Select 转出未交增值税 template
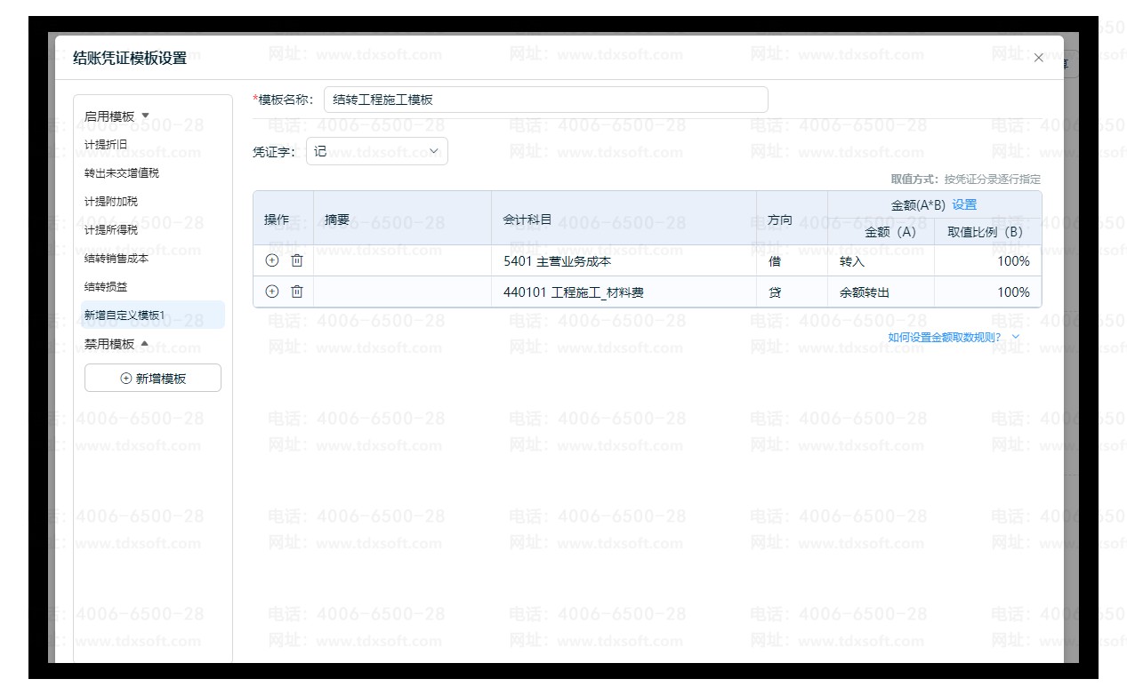Viewport: 1127px width, 695px height. pos(122,173)
